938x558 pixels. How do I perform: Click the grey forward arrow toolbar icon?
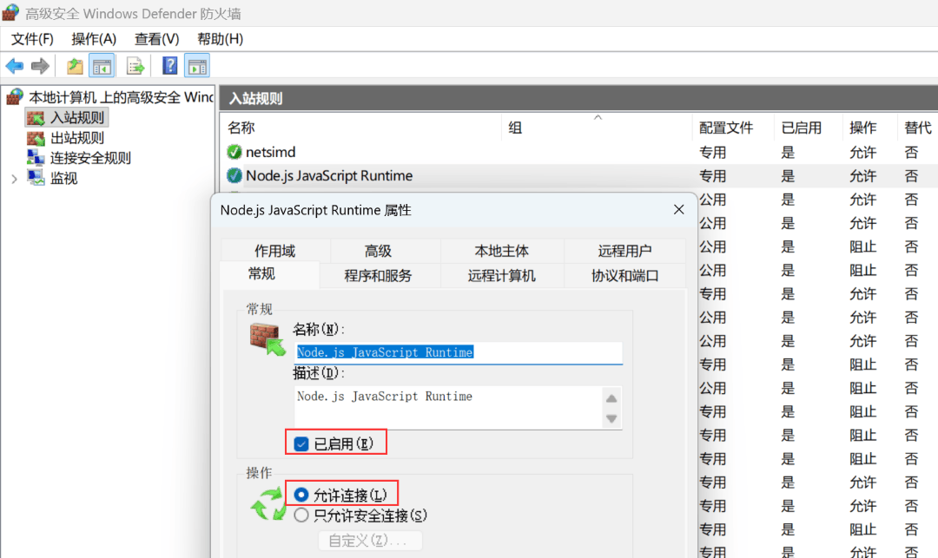[40, 66]
